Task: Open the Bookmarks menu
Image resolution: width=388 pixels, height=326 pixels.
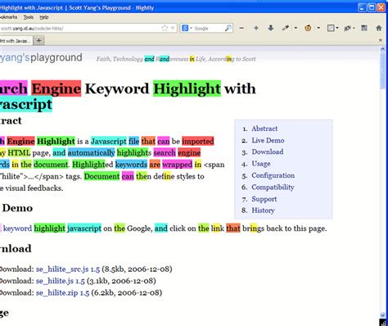Action: pyautogui.click(x=8, y=17)
